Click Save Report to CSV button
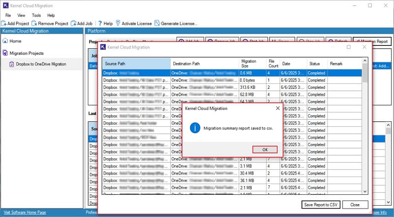The image size is (394, 217). [321, 205]
